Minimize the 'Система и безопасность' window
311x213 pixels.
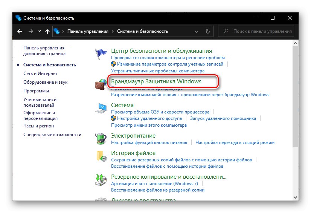(256, 18)
